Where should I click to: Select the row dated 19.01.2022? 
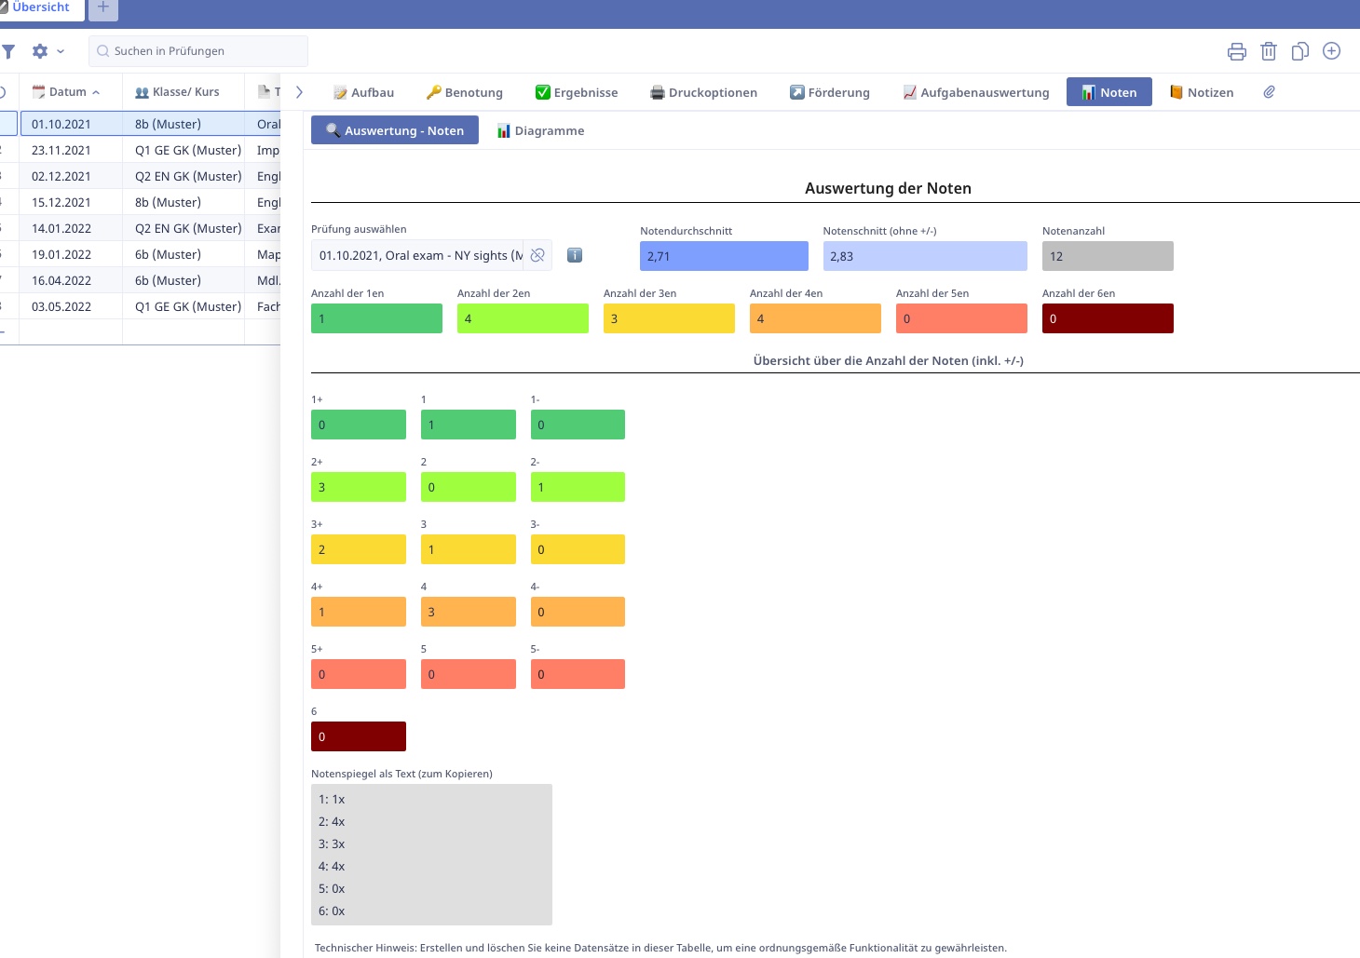(x=140, y=254)
